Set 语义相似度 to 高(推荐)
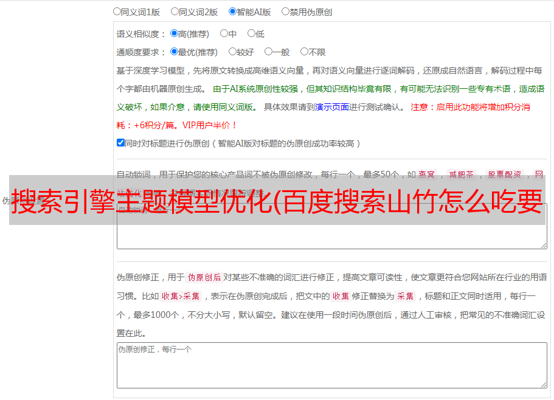 174,33
